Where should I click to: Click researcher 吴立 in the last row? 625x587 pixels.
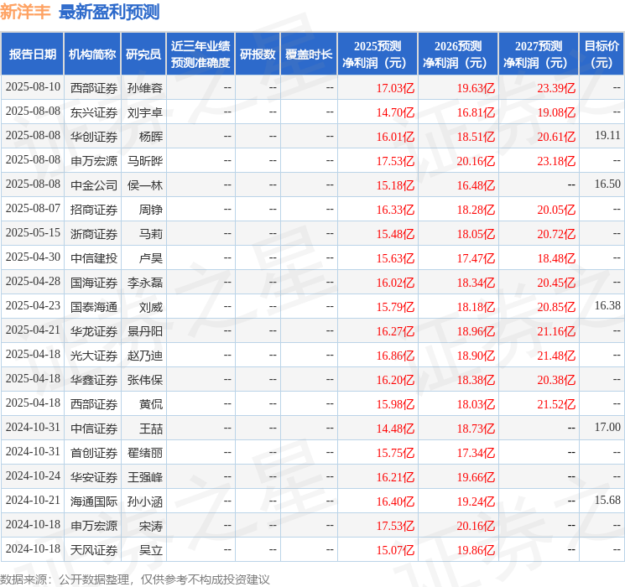point(150,549)
